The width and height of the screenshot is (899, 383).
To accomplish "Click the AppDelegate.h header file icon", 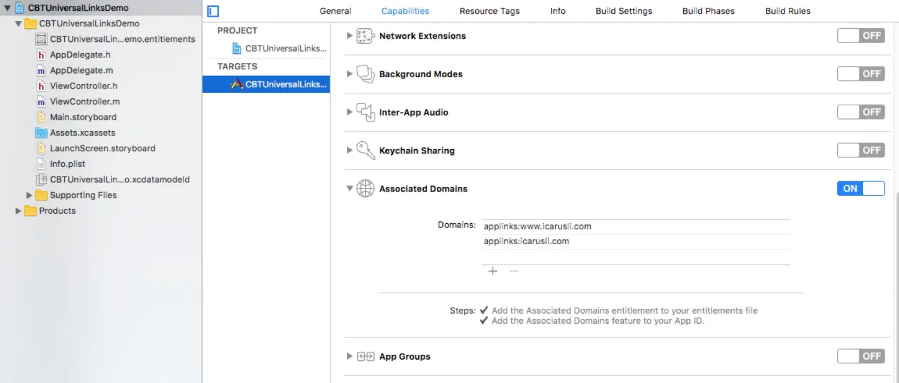I will point(41,54).
